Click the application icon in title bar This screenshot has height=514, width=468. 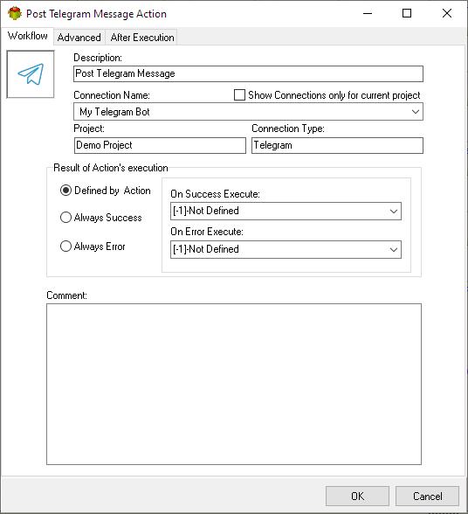click(x=15, y=14)
